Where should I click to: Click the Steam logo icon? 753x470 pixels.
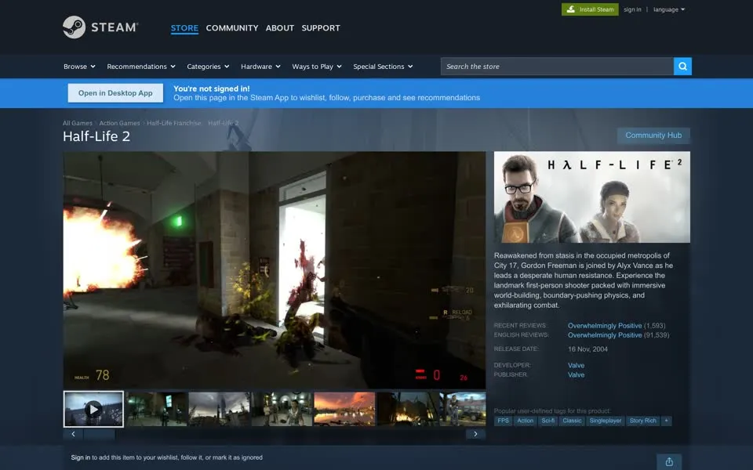pos(74,27)
